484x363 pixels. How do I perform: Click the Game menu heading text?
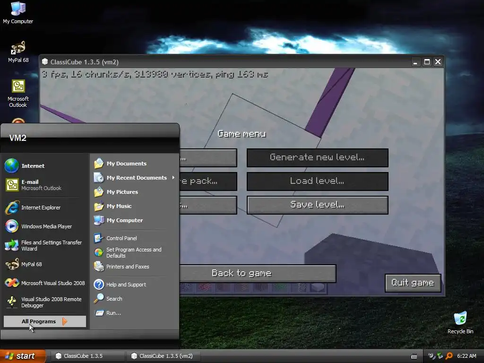coord(242,134)
